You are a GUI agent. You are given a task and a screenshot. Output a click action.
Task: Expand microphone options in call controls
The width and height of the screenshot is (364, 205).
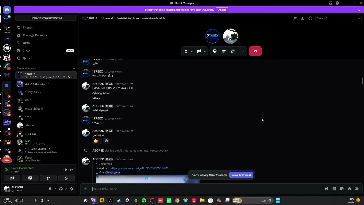click(x=192, y=51)
